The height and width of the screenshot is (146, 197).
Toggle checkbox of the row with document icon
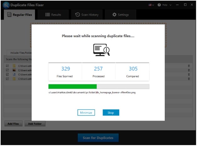pyautogui.click(x=7, y=74)
